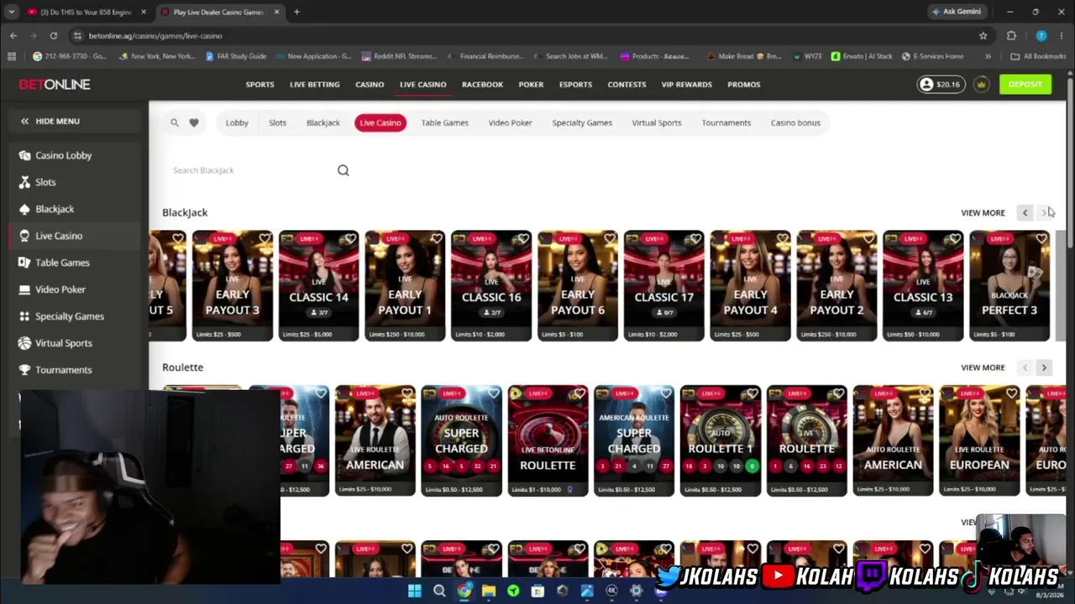
Task: Favorite the Blackjack Perfect 3 table
Action: click(1041, 239)
